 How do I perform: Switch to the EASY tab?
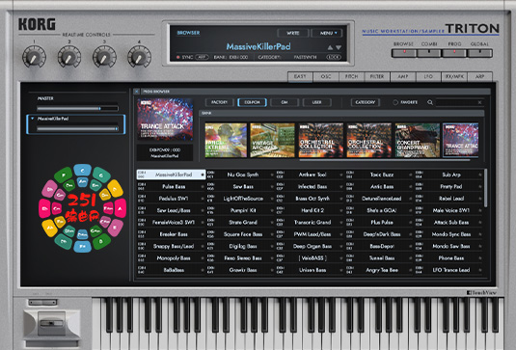300,76
